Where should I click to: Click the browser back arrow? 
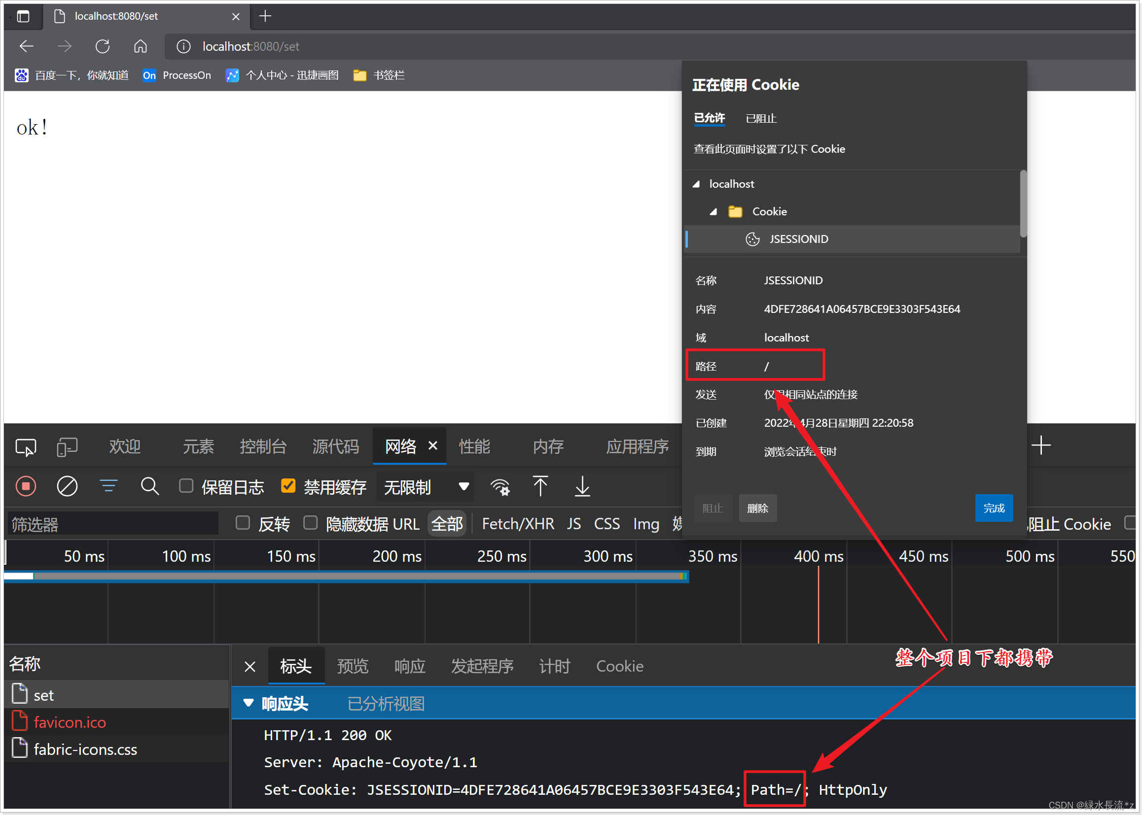pyautogui.click(x=27, y=47)
